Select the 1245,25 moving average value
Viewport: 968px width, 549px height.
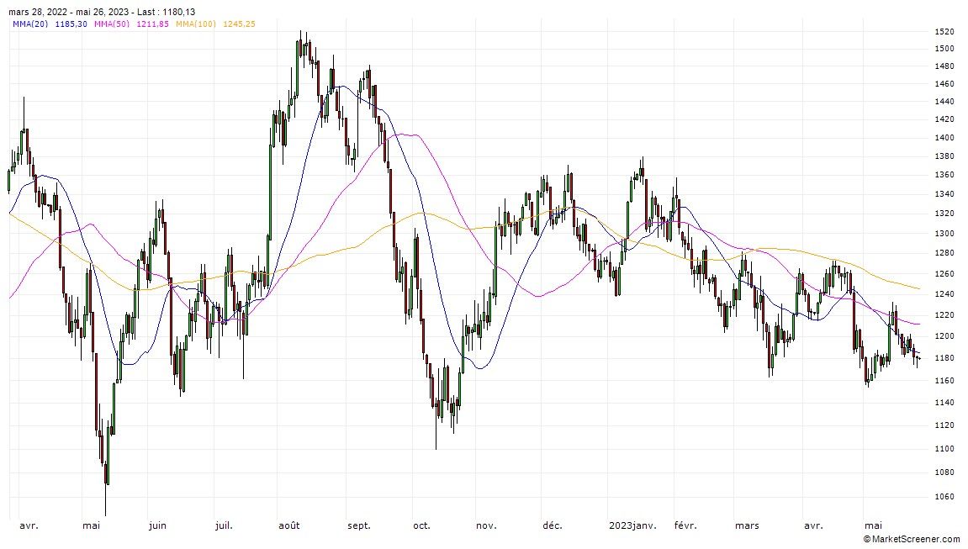[239, 24]
